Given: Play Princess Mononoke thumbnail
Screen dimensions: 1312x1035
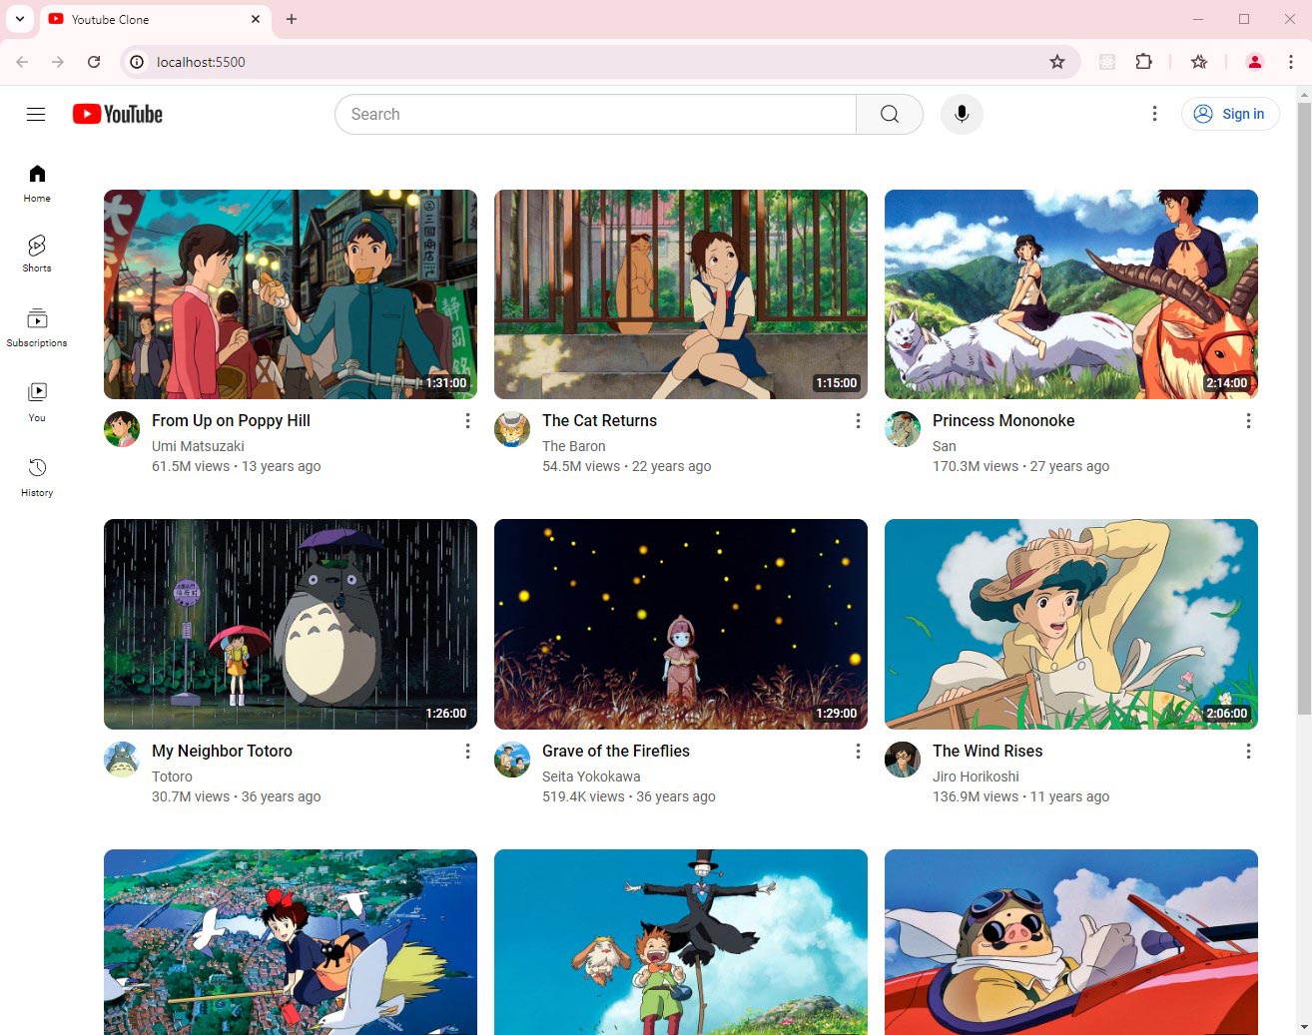Looking at the screenshot, I should pos(1071,294).
